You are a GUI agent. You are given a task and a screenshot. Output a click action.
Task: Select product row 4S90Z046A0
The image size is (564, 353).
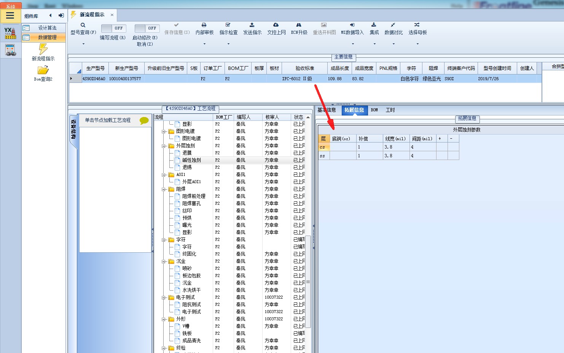305,79
